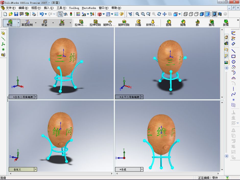Open the PhotoWorks menu

pyautogui.click(x=89, y=8)
